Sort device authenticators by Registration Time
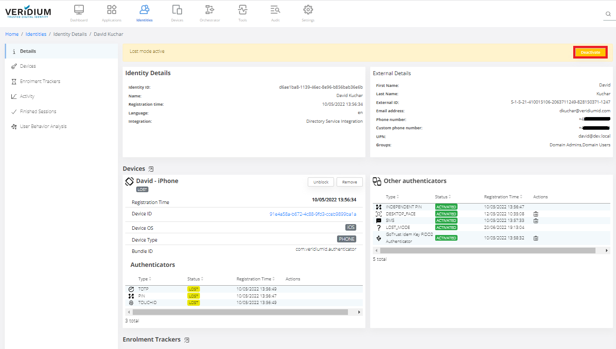This screenshot has width=616, height=349. 255,279
